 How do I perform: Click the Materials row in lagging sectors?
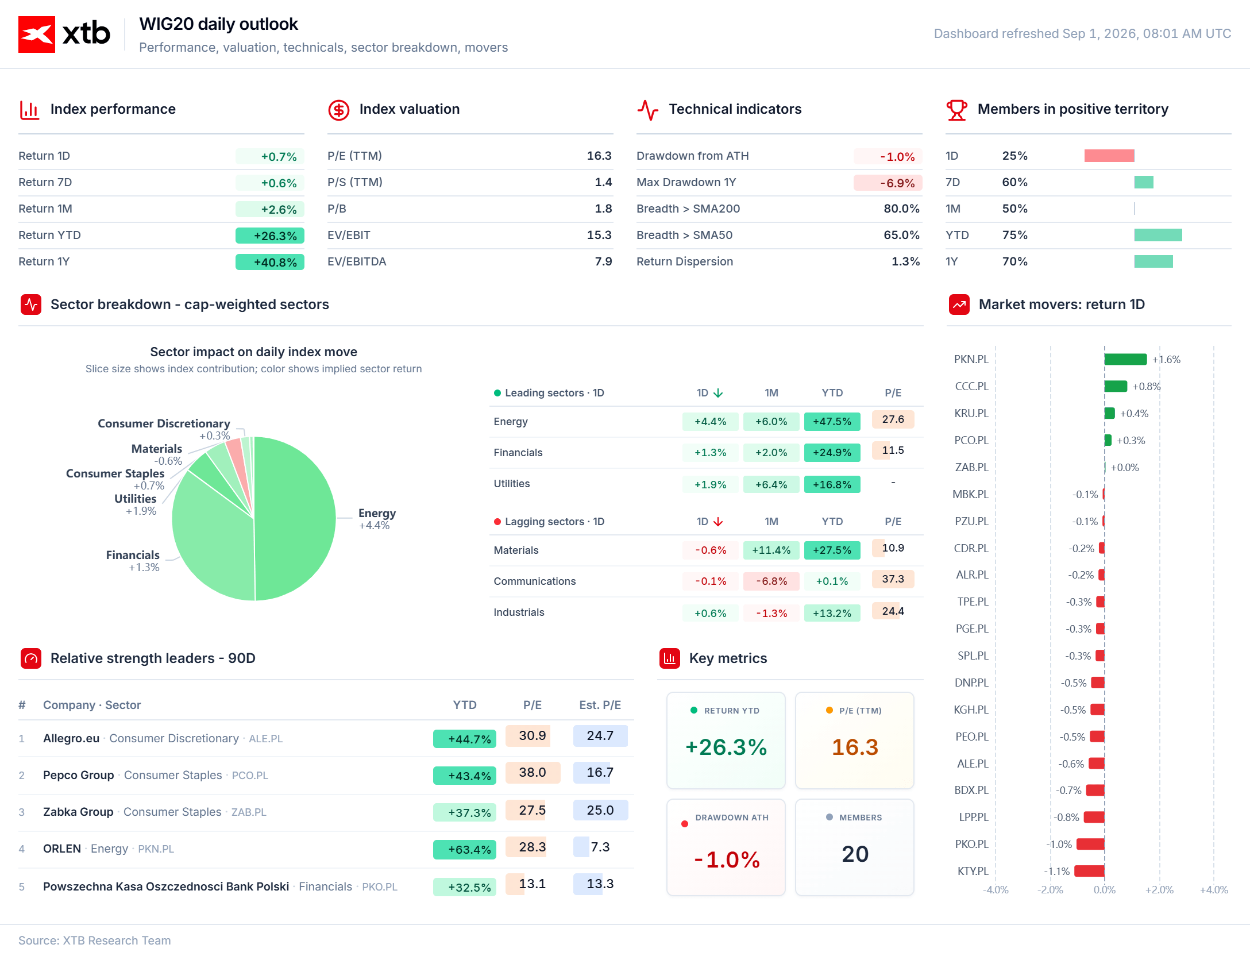click(707, 550)
